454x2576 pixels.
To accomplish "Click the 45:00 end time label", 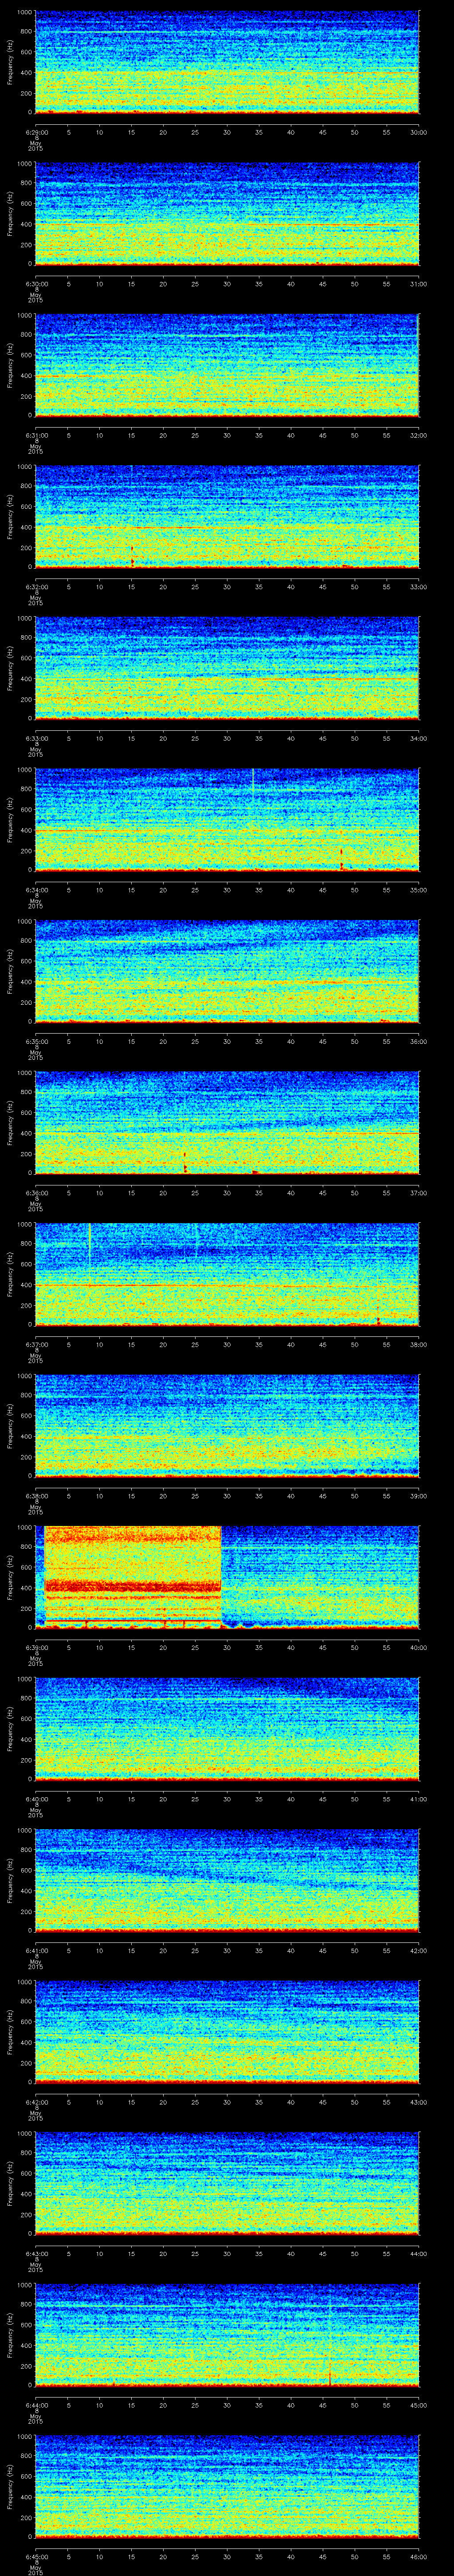I will (x=419, y=2404).
